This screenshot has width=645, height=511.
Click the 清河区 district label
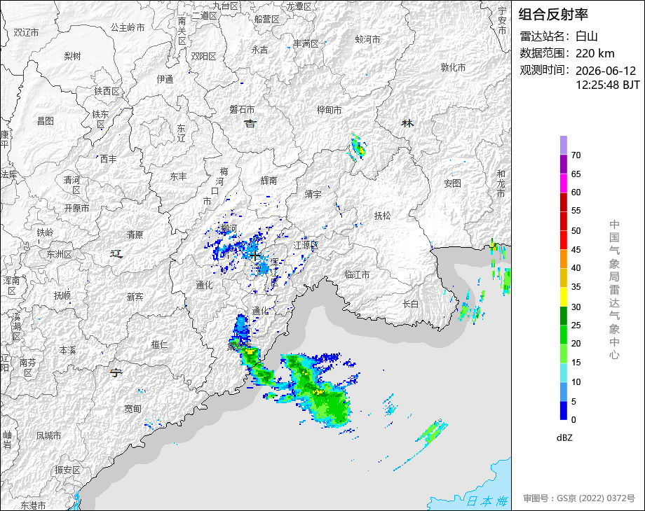pos(72,185)
